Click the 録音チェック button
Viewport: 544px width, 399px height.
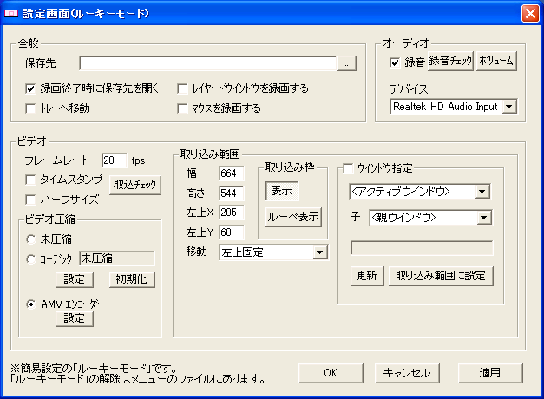[x=450, y=61]
